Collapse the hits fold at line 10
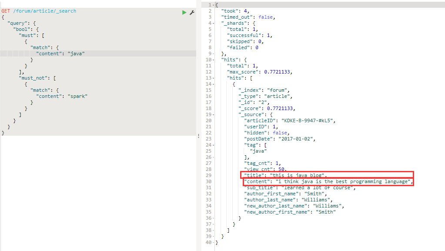Viewport: 445px width, 251px height. [x=214, y=60]
